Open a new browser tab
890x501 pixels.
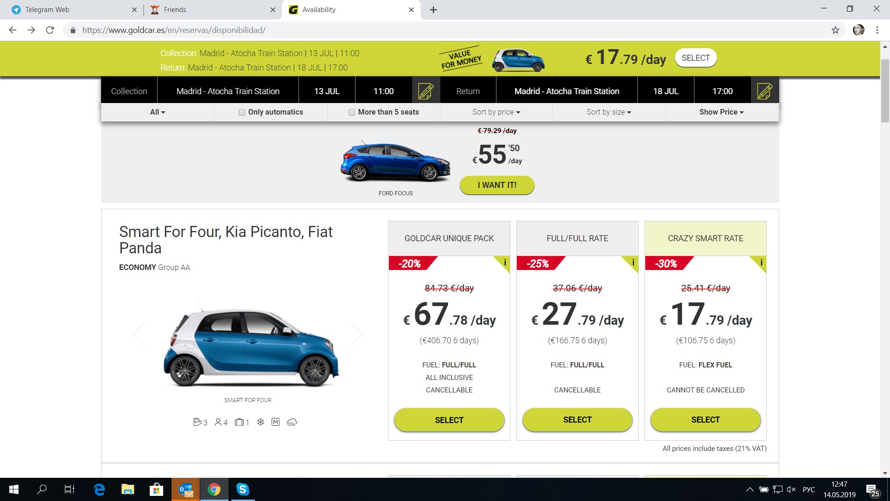point(433,10)
